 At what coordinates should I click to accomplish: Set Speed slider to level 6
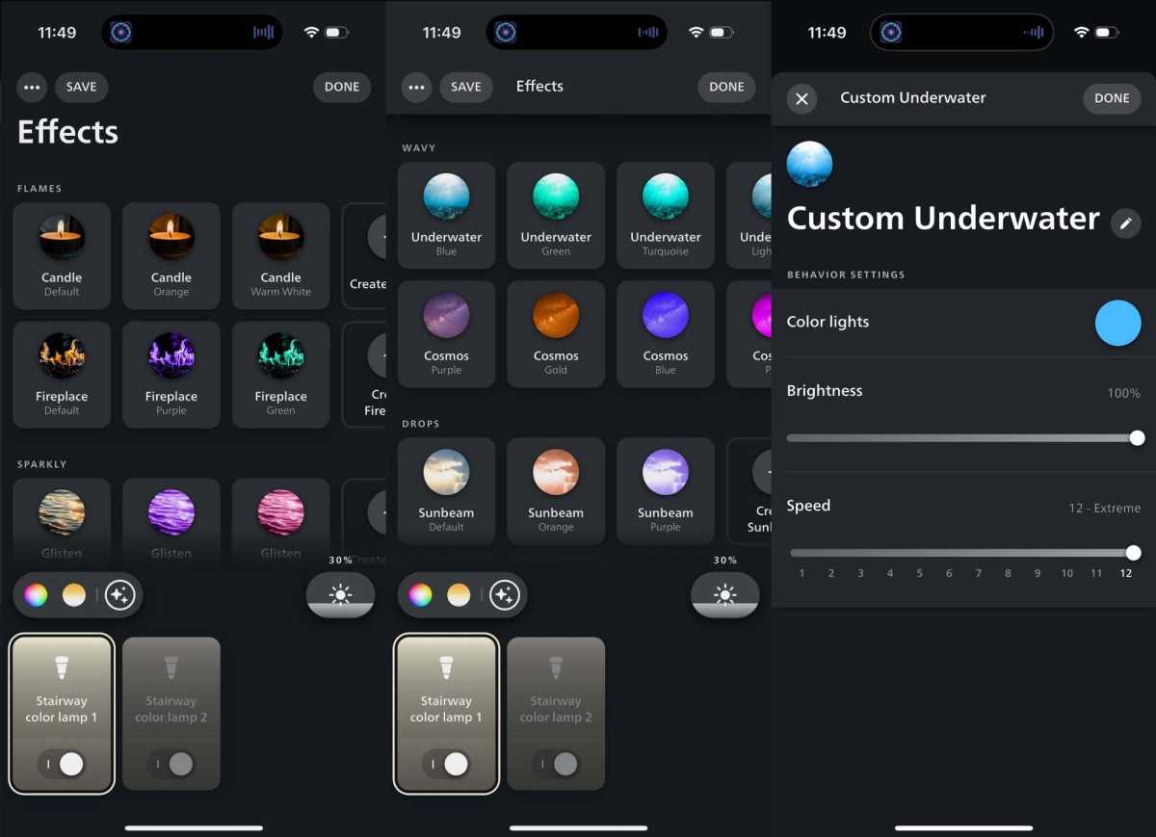pos(949,553)
